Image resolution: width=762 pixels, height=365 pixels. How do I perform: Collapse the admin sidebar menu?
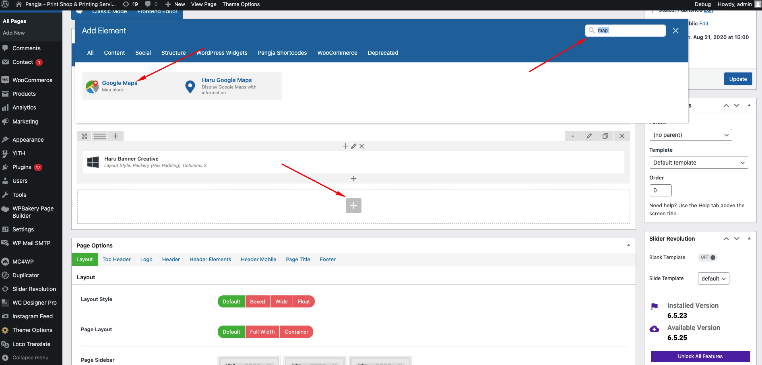(x=31, y=357)
